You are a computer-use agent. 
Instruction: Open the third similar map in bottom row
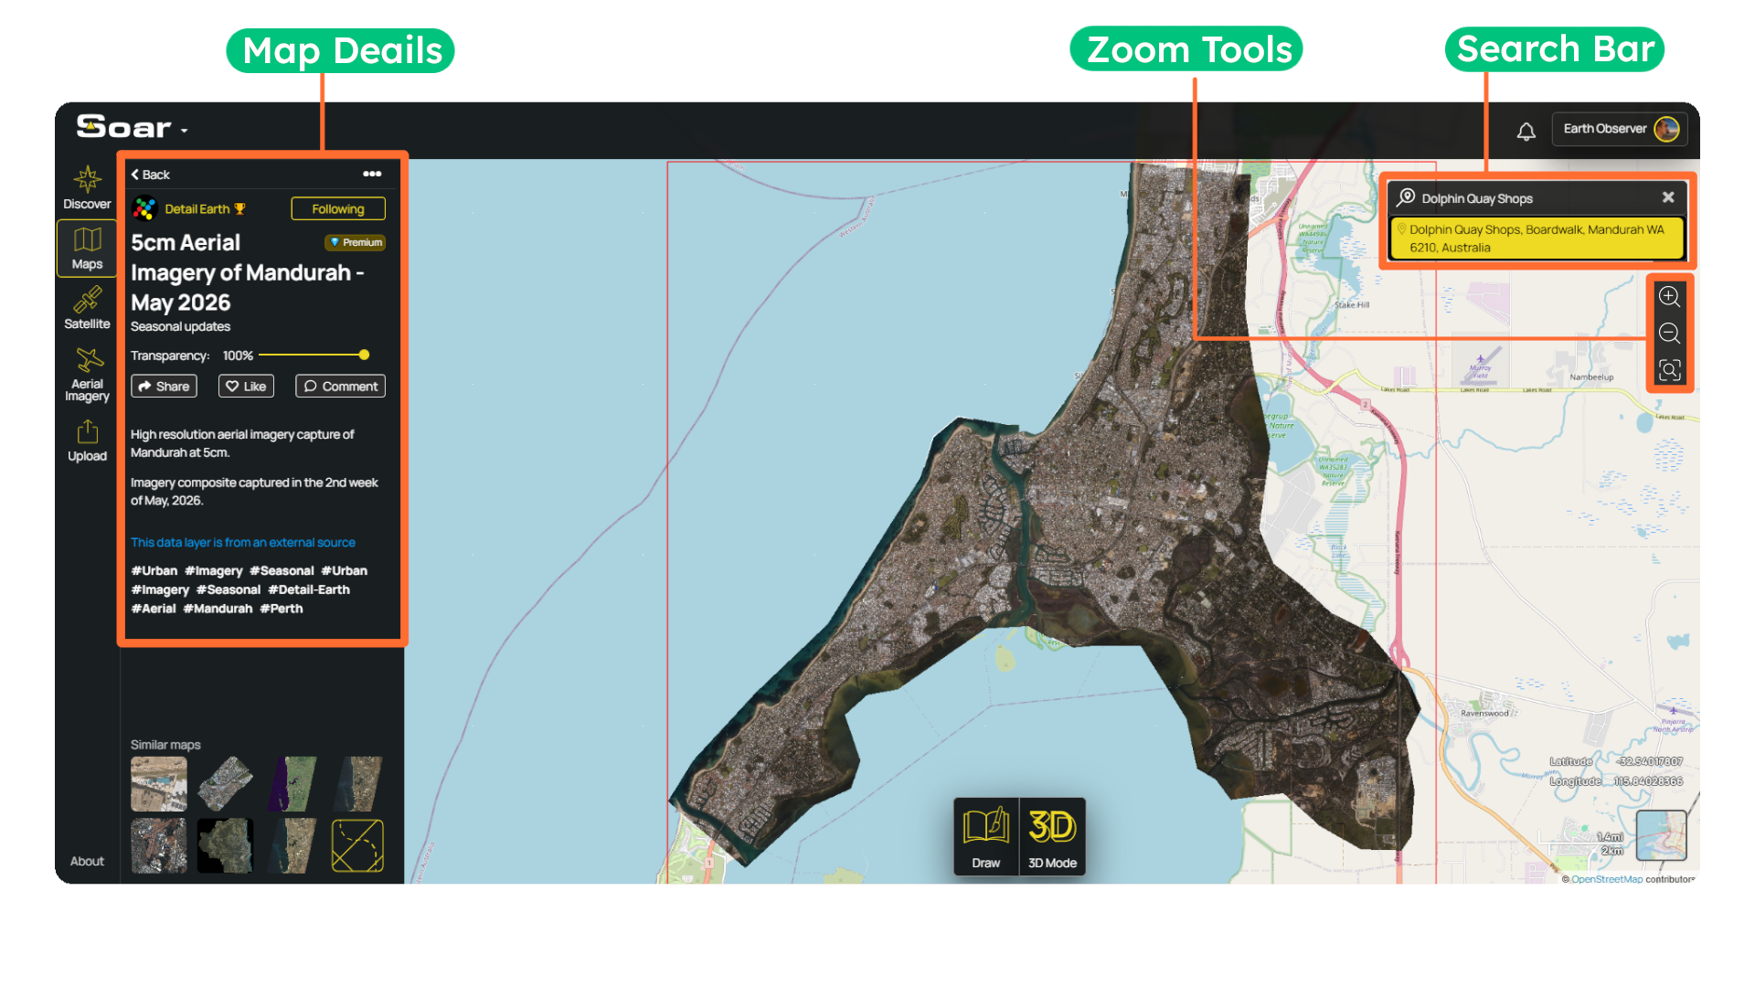pyautogui.click(x=292, y=845)
